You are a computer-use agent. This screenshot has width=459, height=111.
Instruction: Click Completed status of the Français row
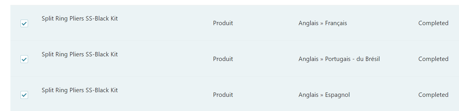pyautogui.click(x=433, y=23)
